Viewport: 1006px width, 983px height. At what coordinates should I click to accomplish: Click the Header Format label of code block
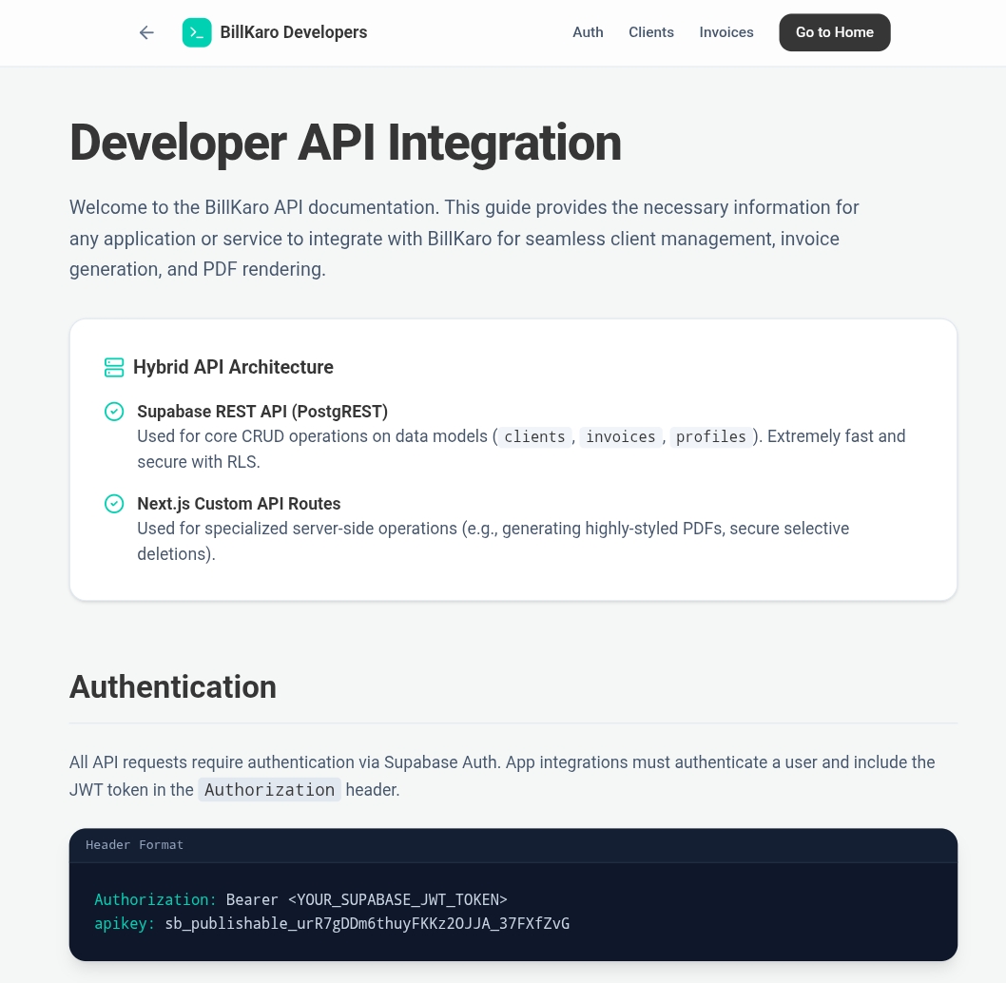(x=134, y=845)
